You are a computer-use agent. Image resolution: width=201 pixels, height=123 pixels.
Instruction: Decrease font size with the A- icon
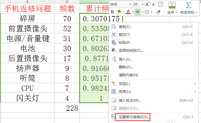click(154, 4)
